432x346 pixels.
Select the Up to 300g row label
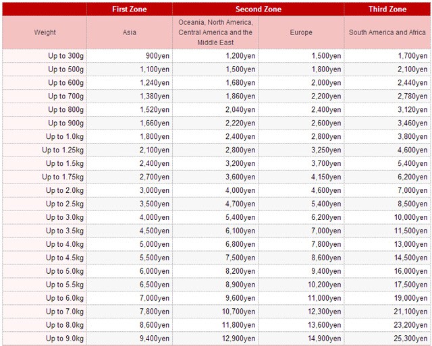point(66,56)
